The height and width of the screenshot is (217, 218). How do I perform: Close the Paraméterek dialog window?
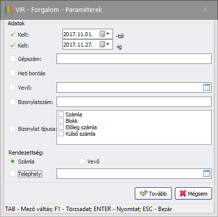pyautogui.click(x=206, y=9)
